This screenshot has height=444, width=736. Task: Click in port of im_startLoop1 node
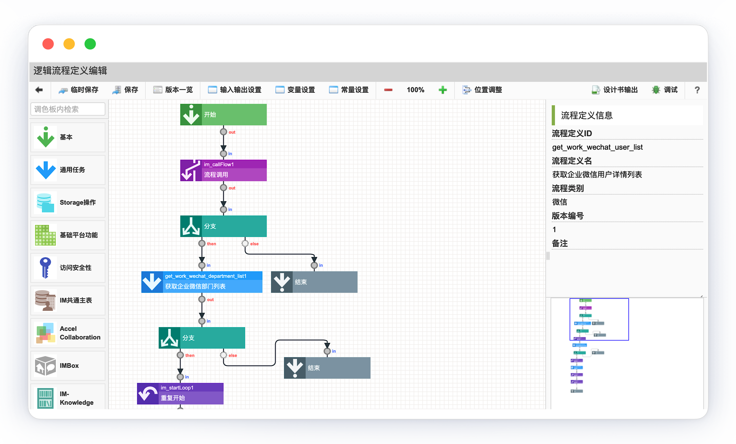coord(180,377)
